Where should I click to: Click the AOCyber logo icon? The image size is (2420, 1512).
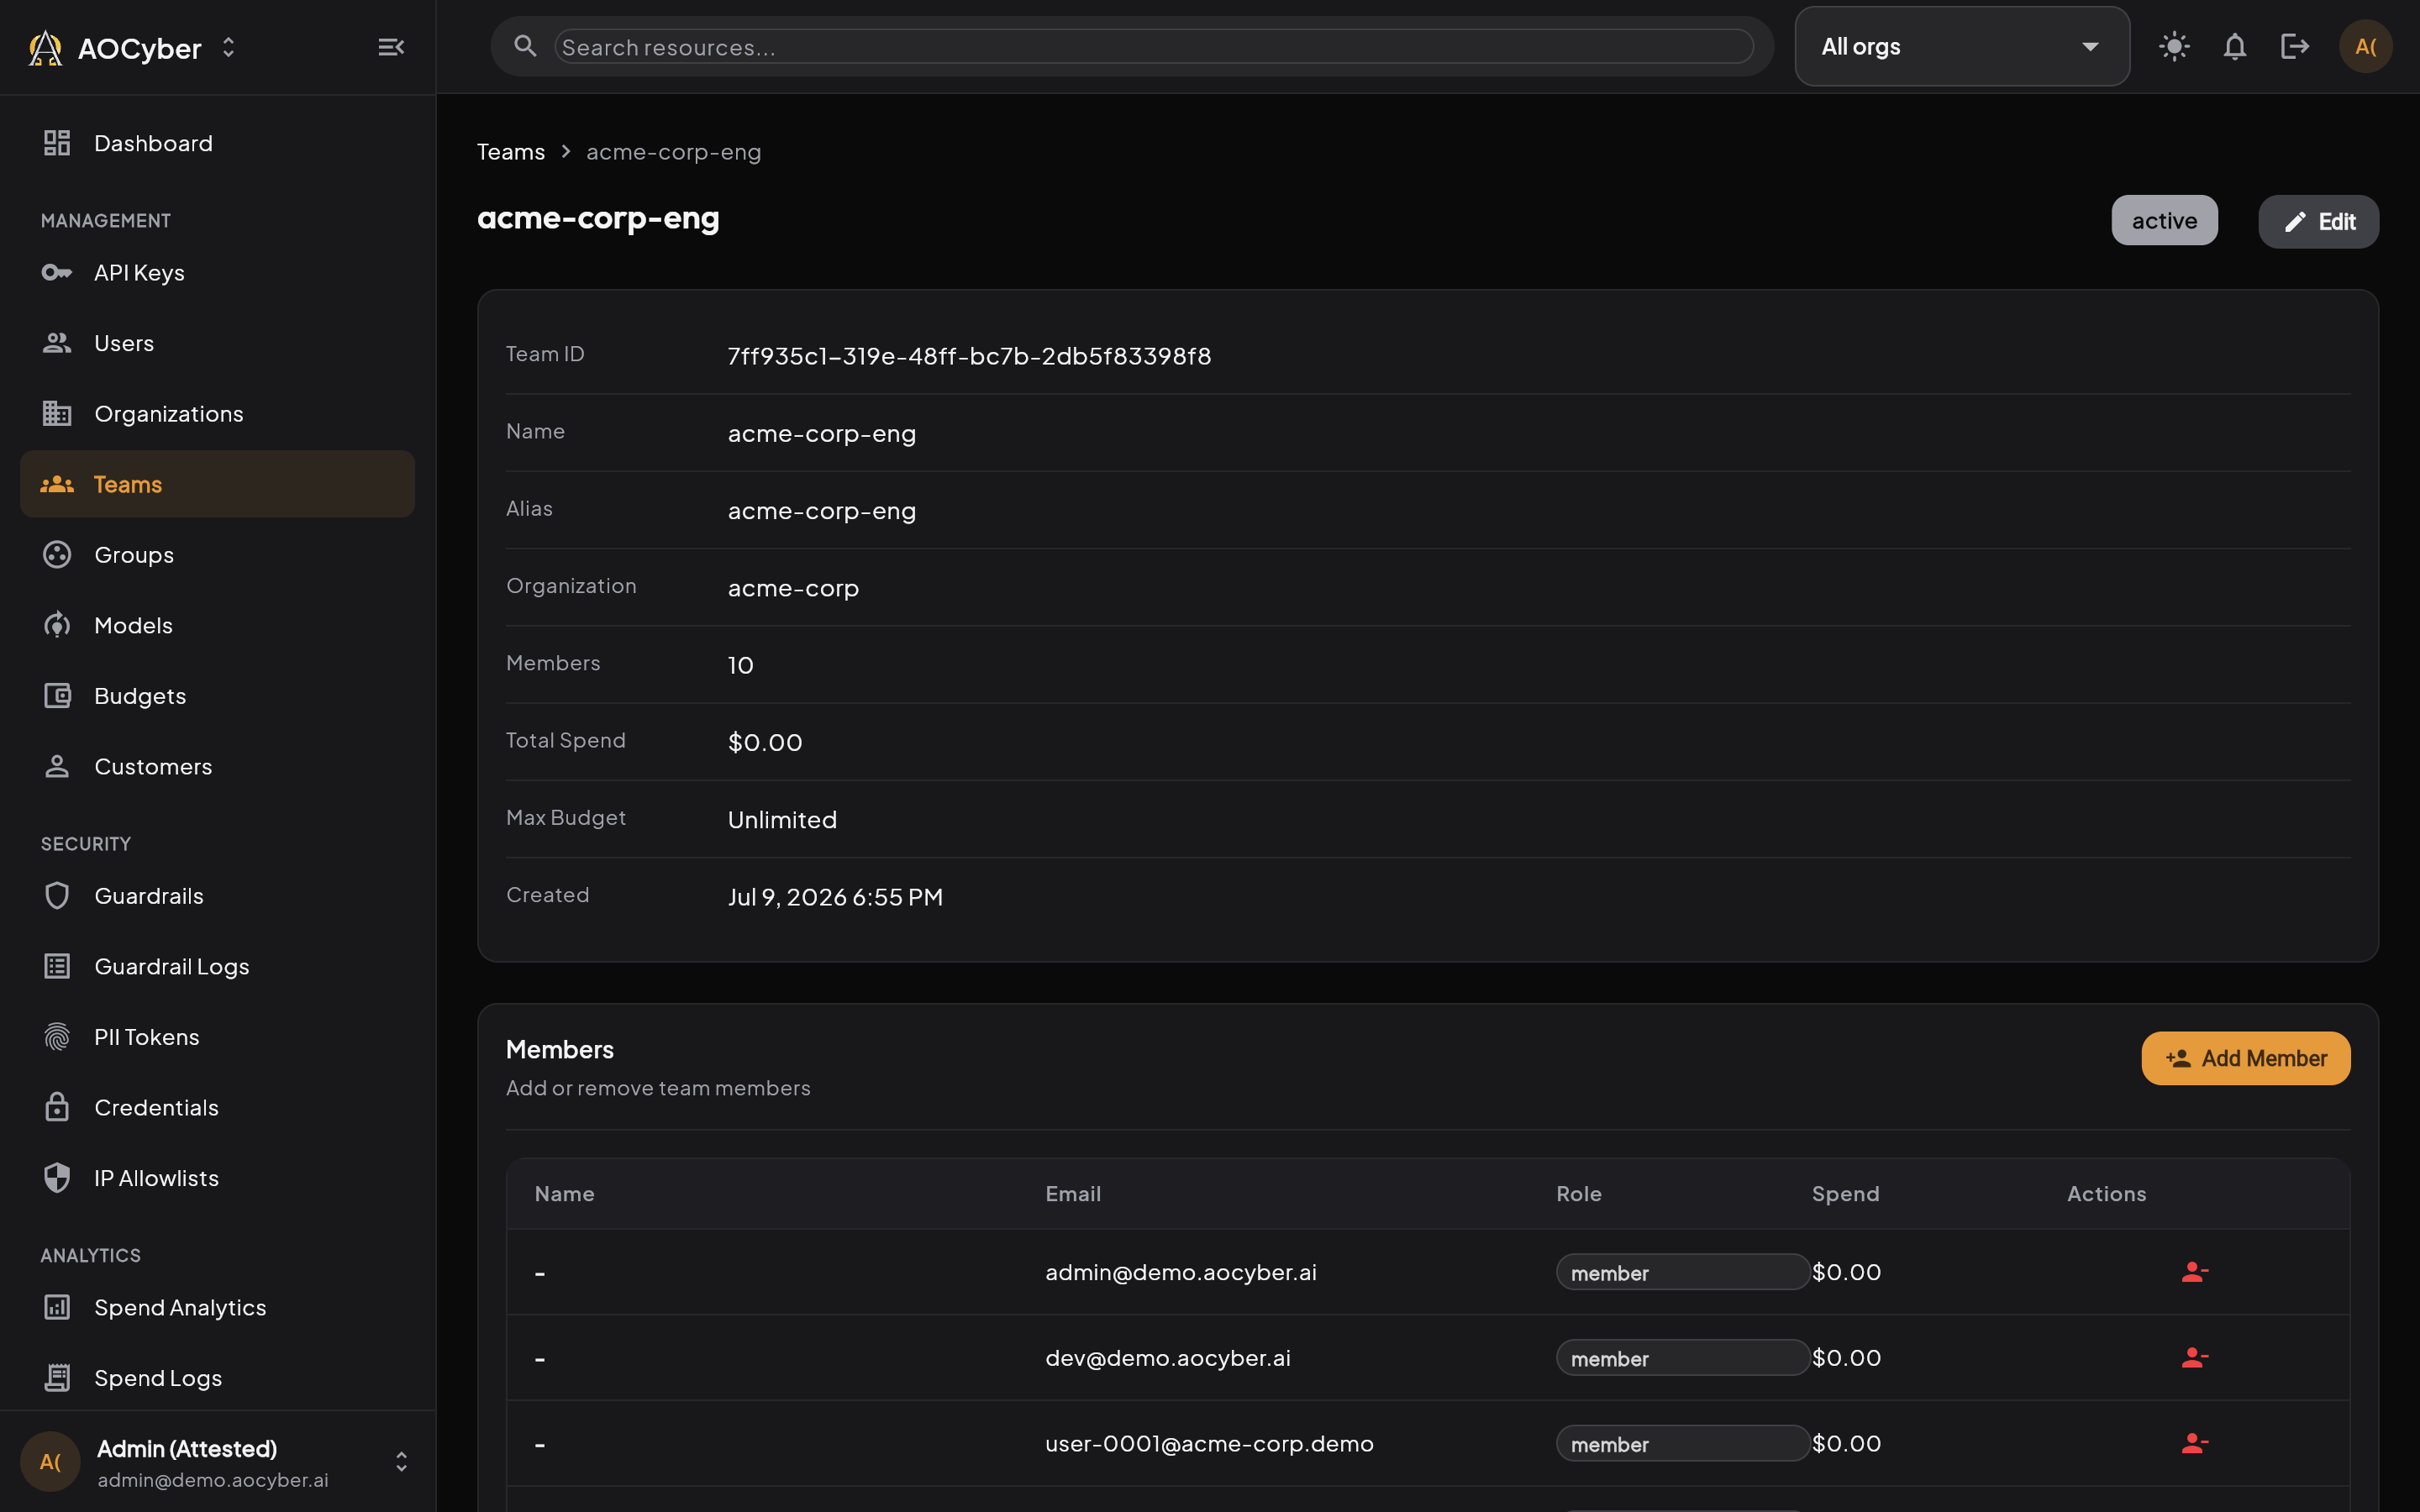click(x=45, y=48)
